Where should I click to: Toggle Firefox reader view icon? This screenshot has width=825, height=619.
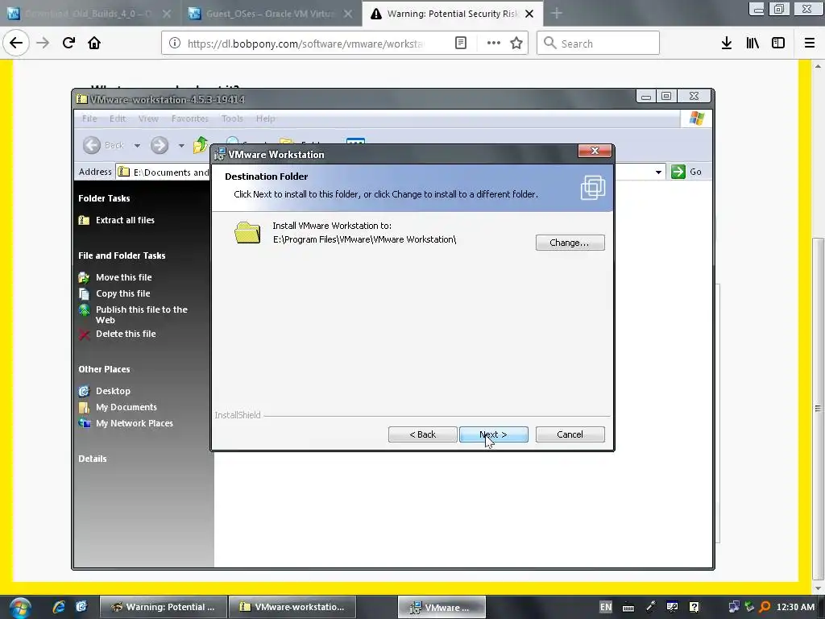[x=460, y=44]
